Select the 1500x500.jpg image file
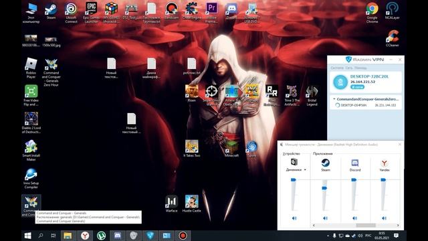 (x=51, y=42)
